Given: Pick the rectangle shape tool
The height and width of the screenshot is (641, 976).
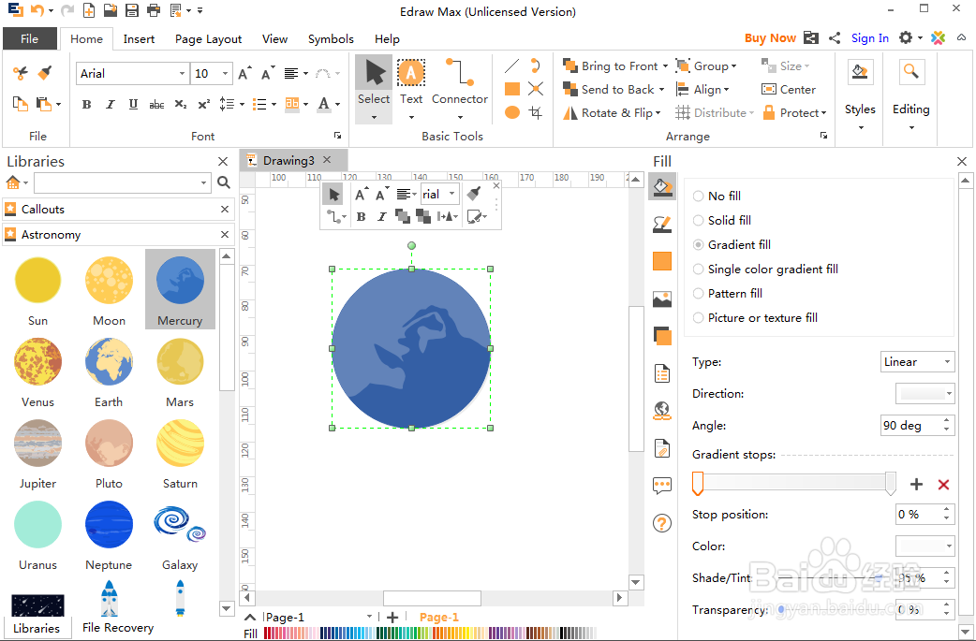Looking at the screenshot, I should point(512,89).
